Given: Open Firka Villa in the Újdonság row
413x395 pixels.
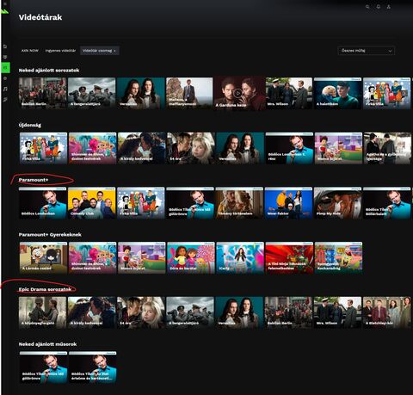Looking at the screenshot, I should [x=43, y=148].
